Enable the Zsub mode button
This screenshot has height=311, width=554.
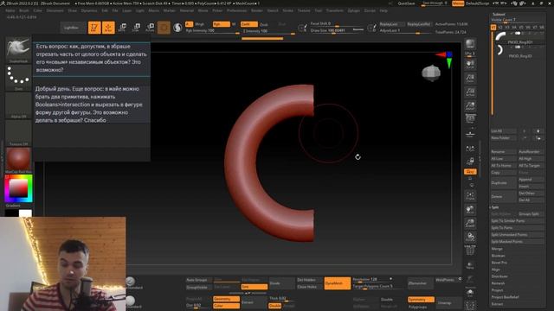point(264,25)
